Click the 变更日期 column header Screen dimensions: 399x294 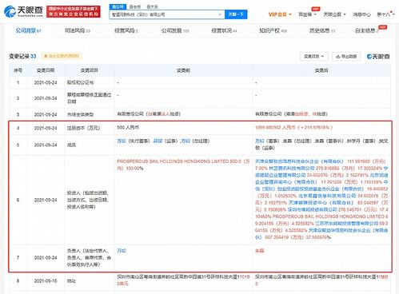(46, 70)
